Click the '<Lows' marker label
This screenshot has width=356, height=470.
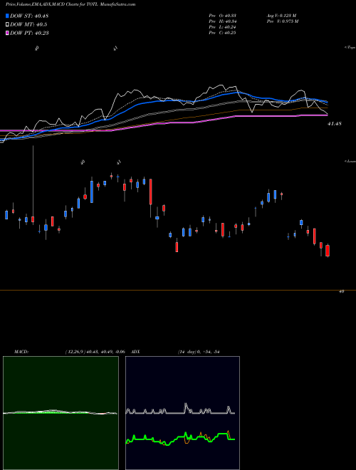(350, 161)
